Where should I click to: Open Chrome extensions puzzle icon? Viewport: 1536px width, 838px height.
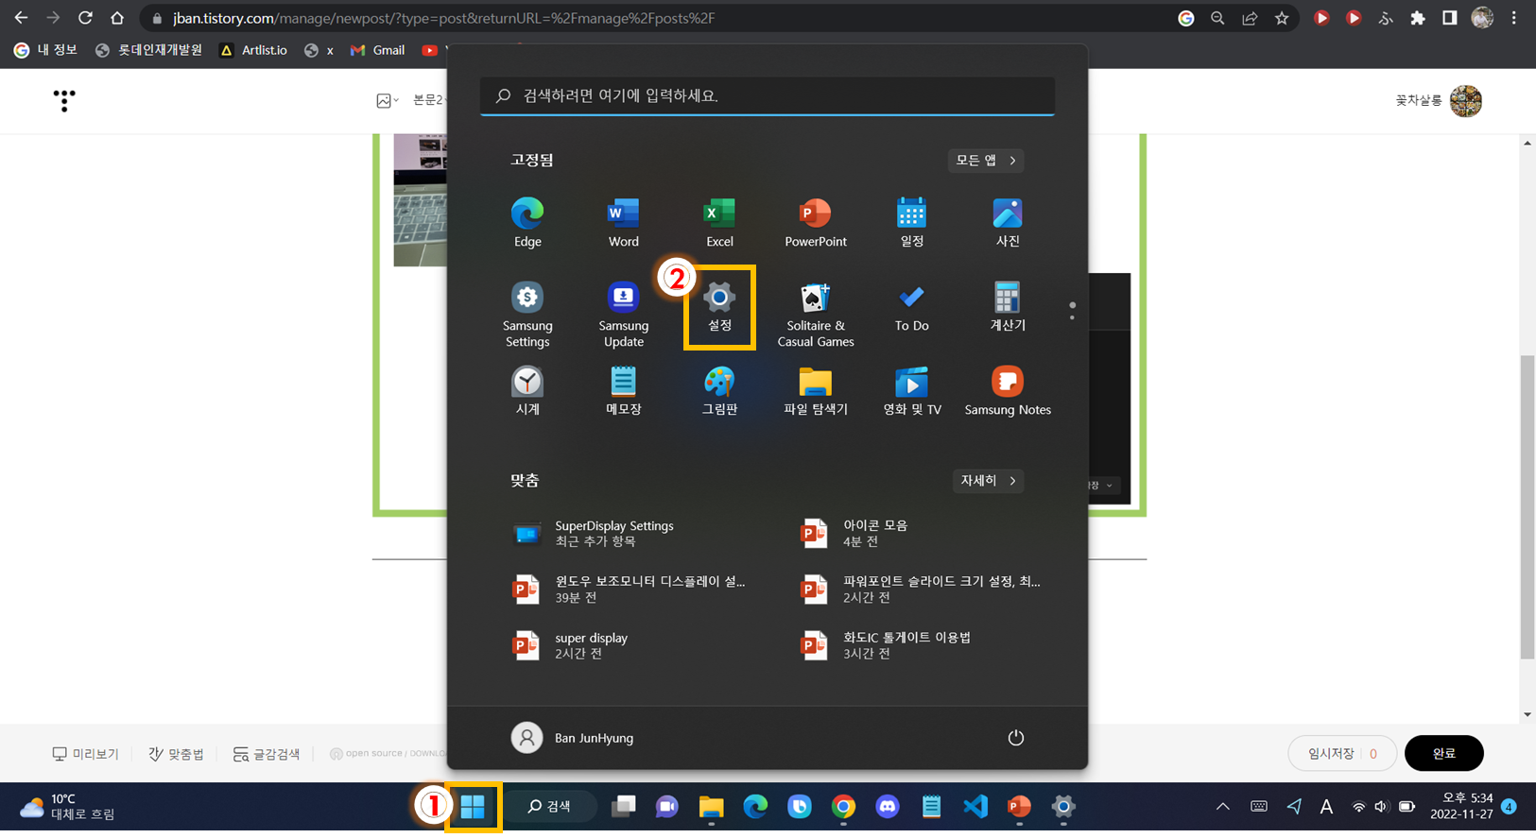pos(1418,18)
